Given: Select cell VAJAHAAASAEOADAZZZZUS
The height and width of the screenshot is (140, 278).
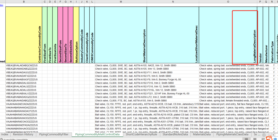Looking at the screenshot, I should (24, 104).
